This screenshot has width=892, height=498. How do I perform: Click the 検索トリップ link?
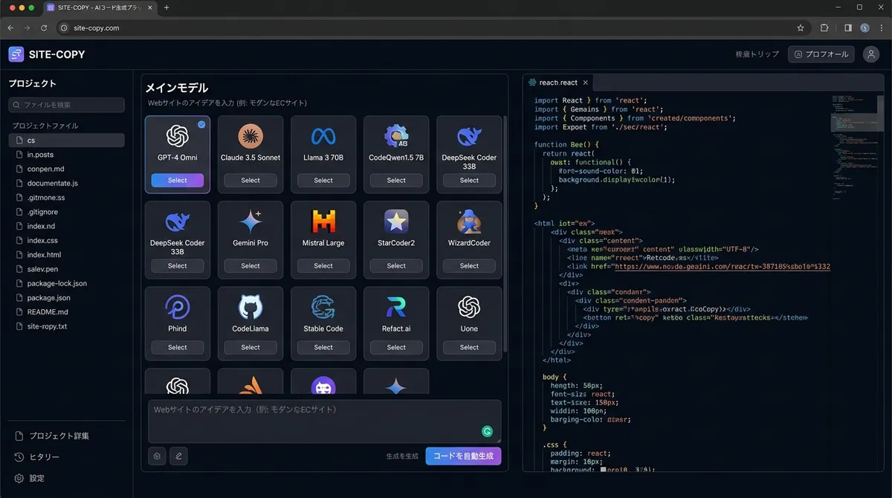pyautogui.click(x=757, y=54)
